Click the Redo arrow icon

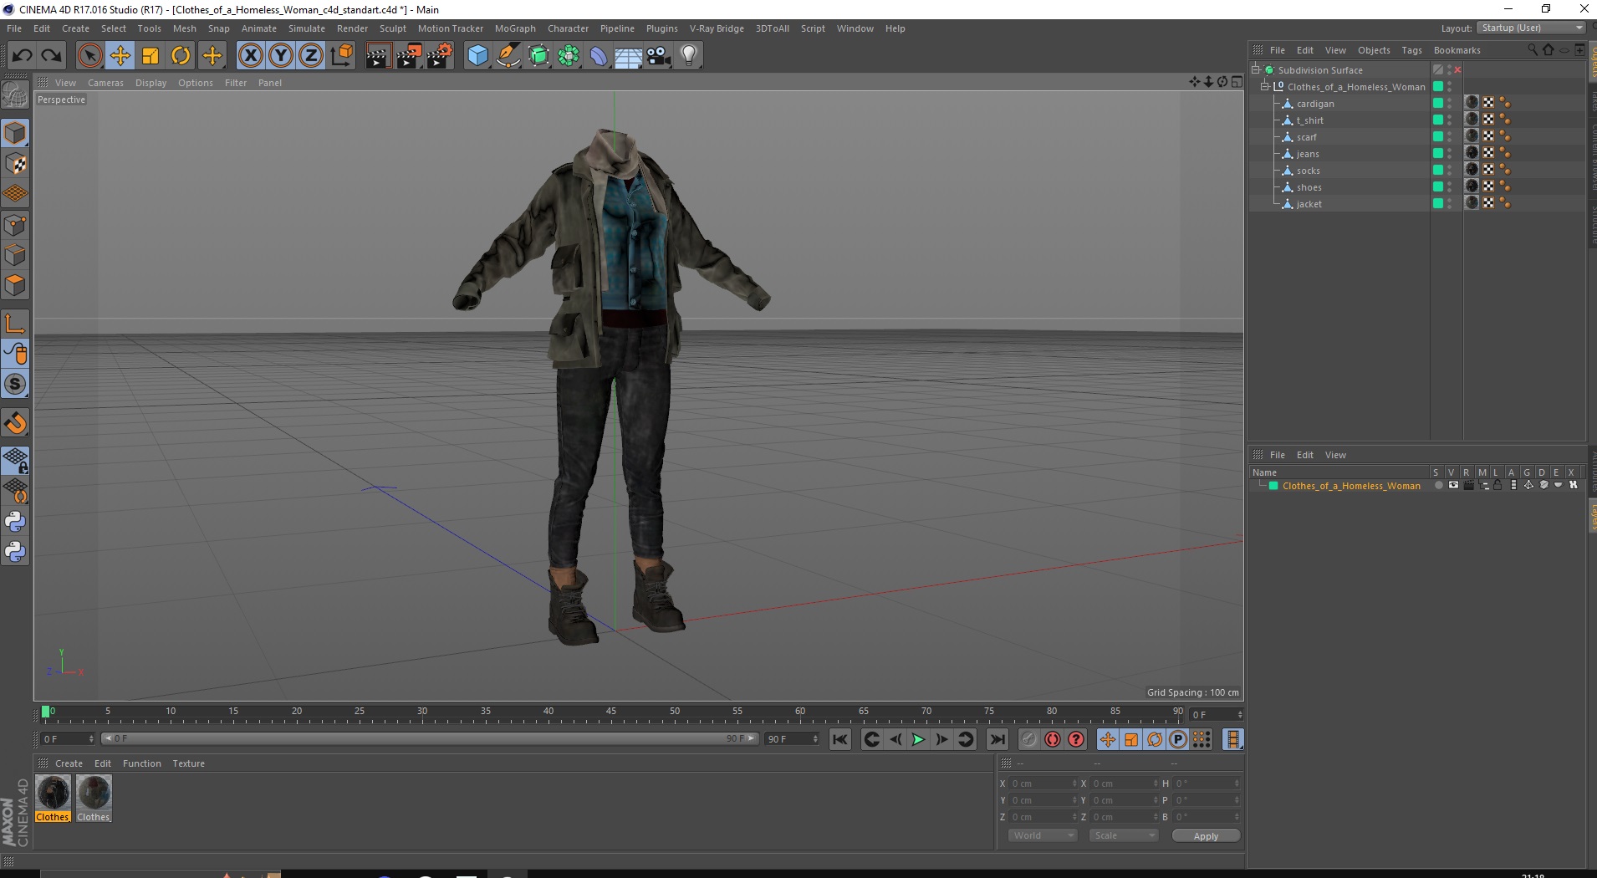(x=51, y=56)
